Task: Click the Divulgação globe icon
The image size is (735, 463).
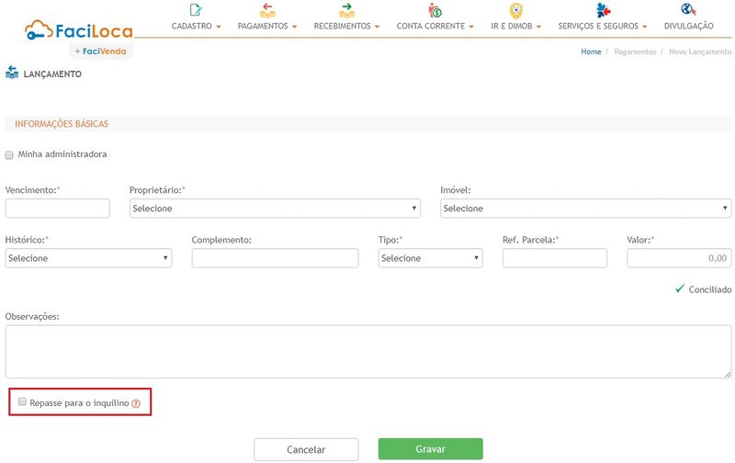Action: pos(687,10)
